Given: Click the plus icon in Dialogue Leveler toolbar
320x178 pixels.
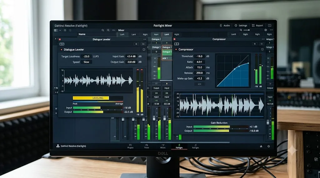Looking at the screenshot, I should click(x=136, y=44).
